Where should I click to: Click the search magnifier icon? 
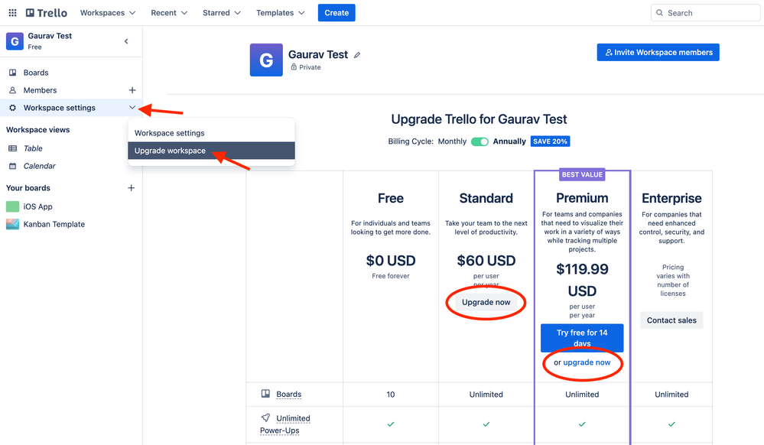(660, 13)
